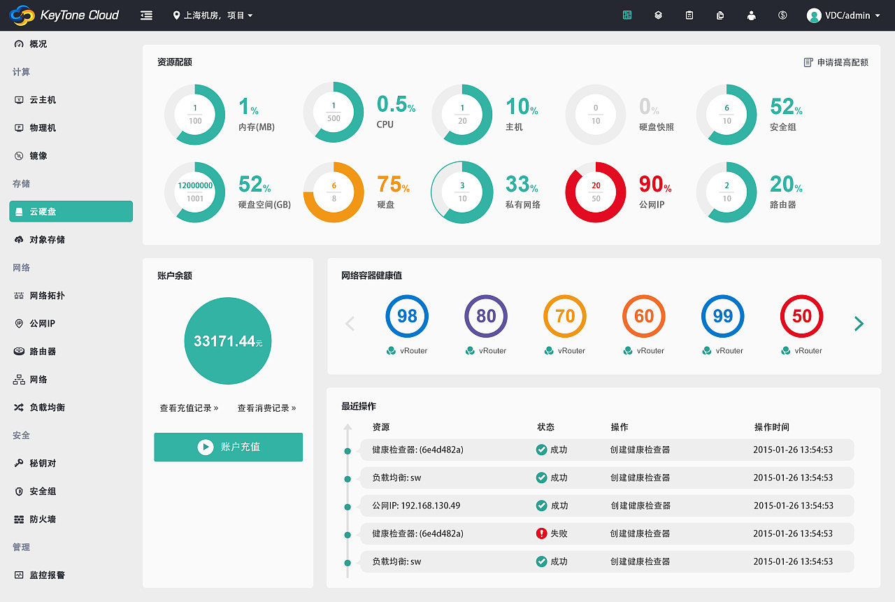
Task: Open 查看充值记录 recharge records link
Action: coord(189,408)
